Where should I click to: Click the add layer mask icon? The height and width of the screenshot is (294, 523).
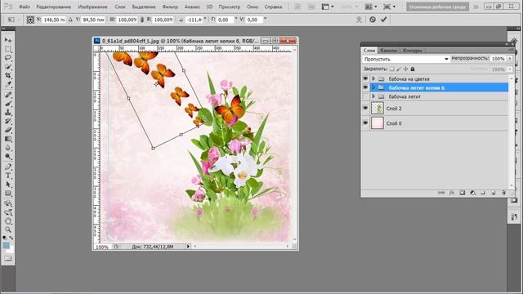point(462,193)
